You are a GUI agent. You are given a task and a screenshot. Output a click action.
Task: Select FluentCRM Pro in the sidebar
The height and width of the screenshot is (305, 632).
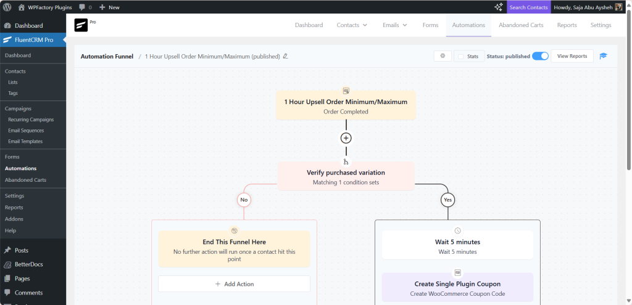coord(33,40)
